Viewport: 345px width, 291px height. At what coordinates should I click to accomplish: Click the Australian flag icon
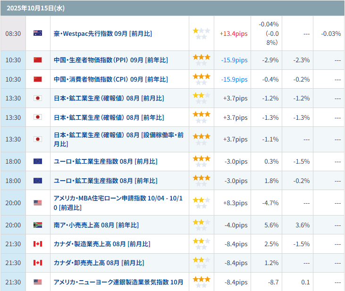click(38, 33)
